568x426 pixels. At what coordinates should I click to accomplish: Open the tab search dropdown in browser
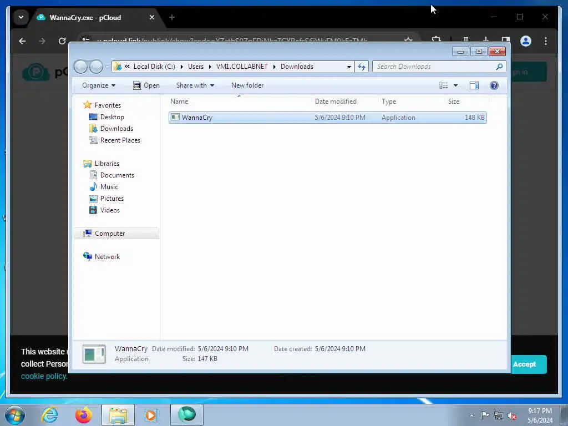pos(21,17)
